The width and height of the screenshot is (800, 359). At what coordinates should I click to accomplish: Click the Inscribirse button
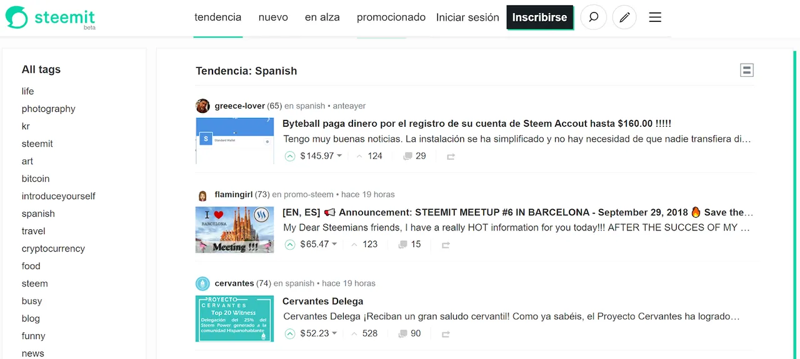point(540,17)
